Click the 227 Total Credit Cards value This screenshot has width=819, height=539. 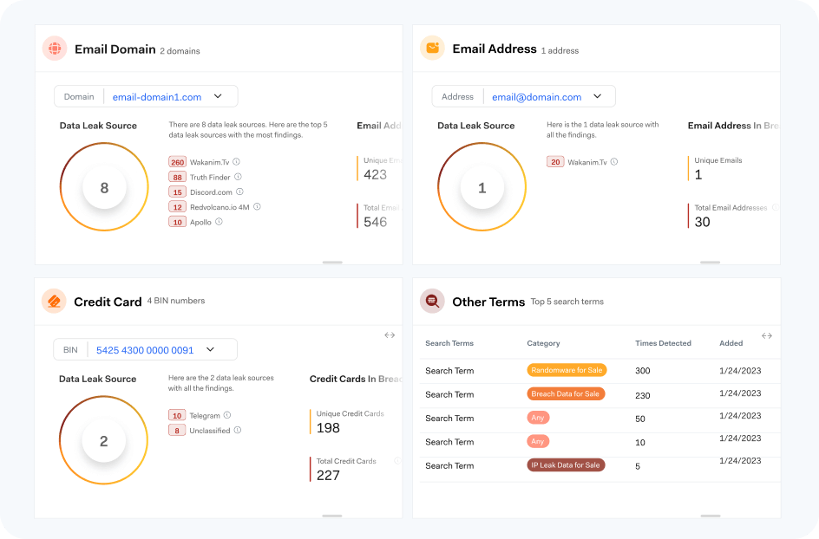pos(328,476)
